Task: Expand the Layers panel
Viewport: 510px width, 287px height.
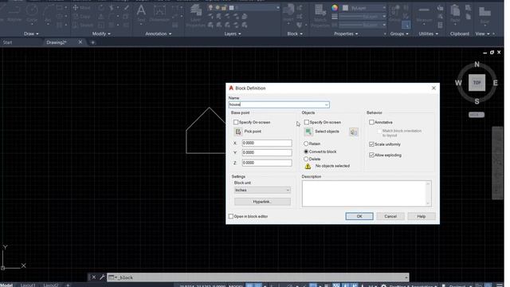Action: (233, 33)
